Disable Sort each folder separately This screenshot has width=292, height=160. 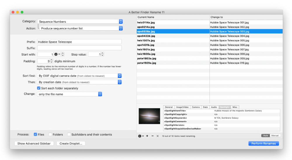tap(39, 88)
